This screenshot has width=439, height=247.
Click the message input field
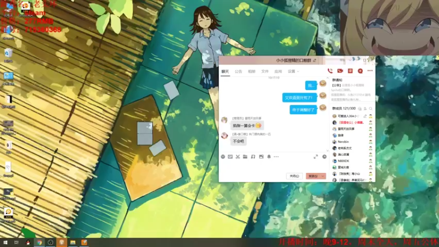click(x=274, y=166)
